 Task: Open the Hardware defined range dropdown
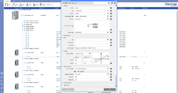pyautogui.click(x=92, y=74)
